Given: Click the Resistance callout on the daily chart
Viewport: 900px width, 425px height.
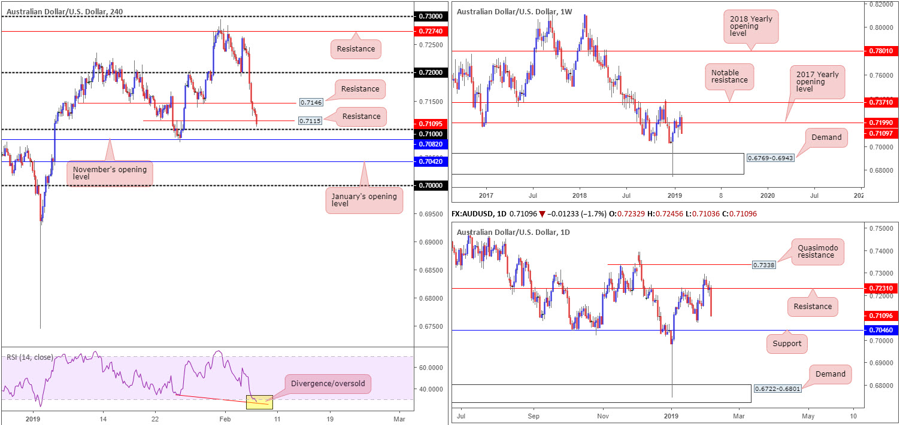Looking at the screenshot, I should click(813, 306).
